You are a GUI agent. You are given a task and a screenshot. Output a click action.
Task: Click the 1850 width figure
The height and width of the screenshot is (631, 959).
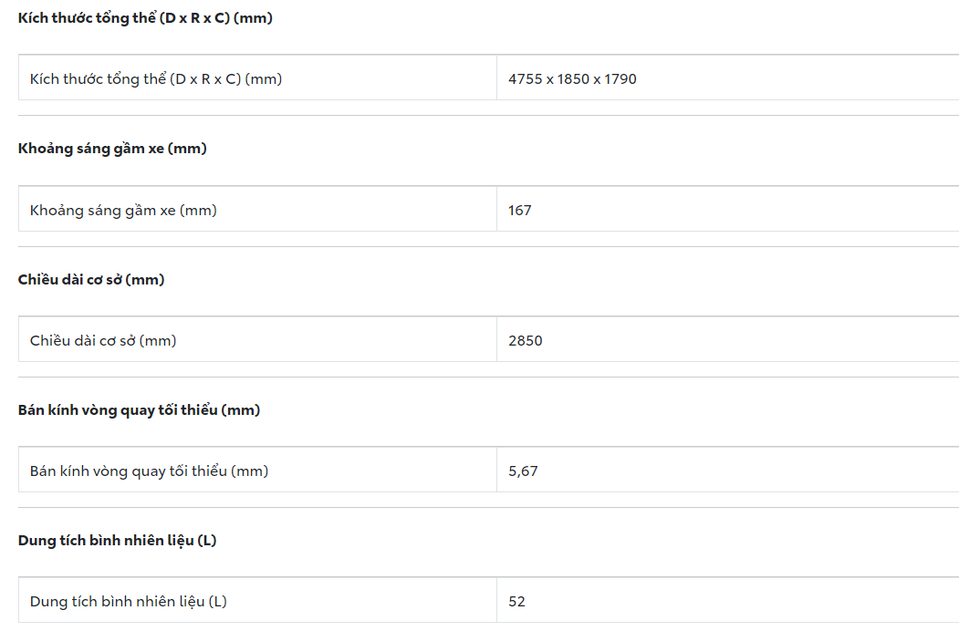point(573,79)
